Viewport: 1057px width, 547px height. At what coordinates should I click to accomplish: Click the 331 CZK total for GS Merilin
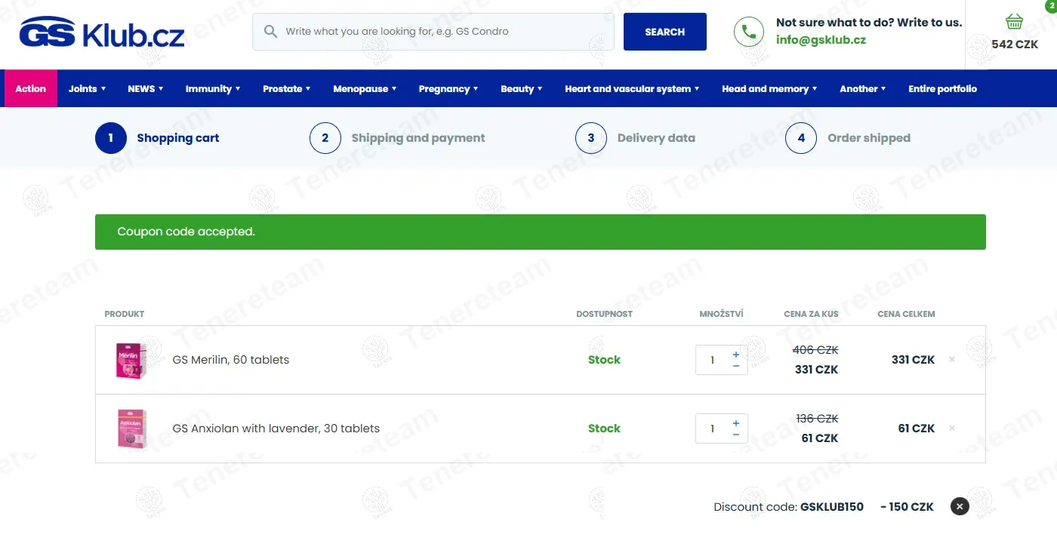[x=914, y=360]
